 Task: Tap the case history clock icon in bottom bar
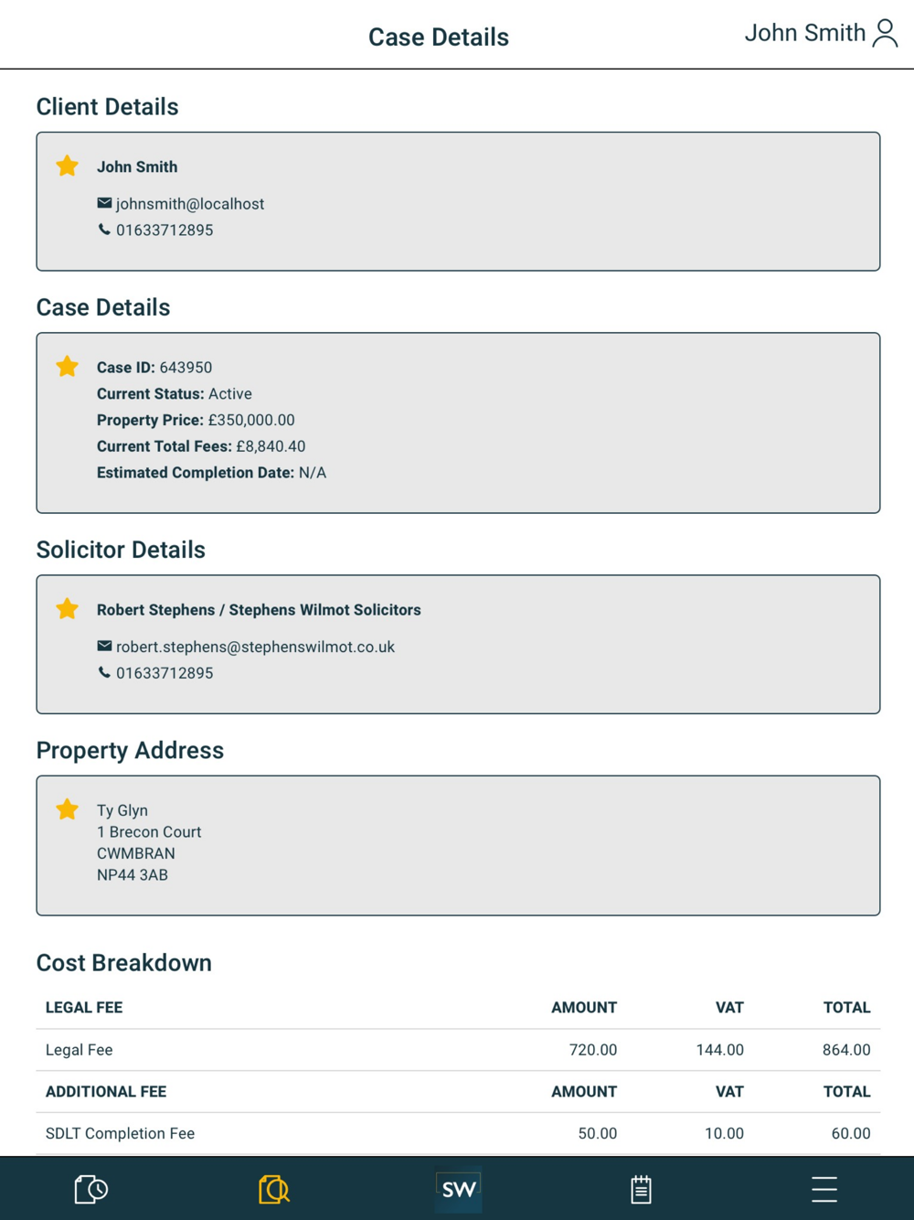[91, 1189]
